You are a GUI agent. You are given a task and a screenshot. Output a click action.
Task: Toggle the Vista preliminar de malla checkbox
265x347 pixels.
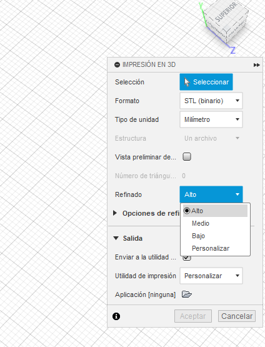click(187, 157)
